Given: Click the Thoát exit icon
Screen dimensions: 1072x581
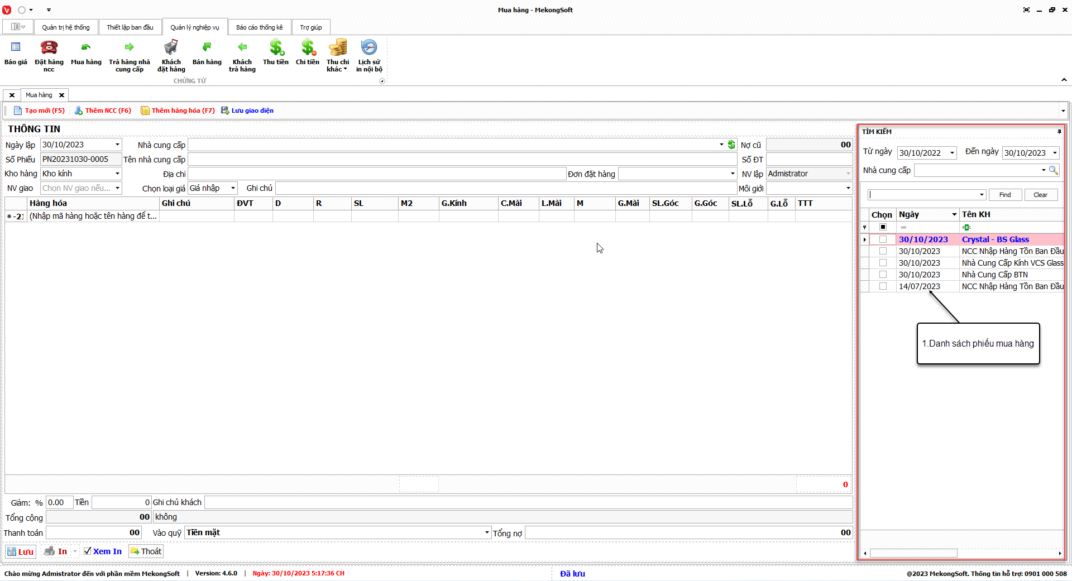Looking at the screenshot, I should click(x=135, y=551).
